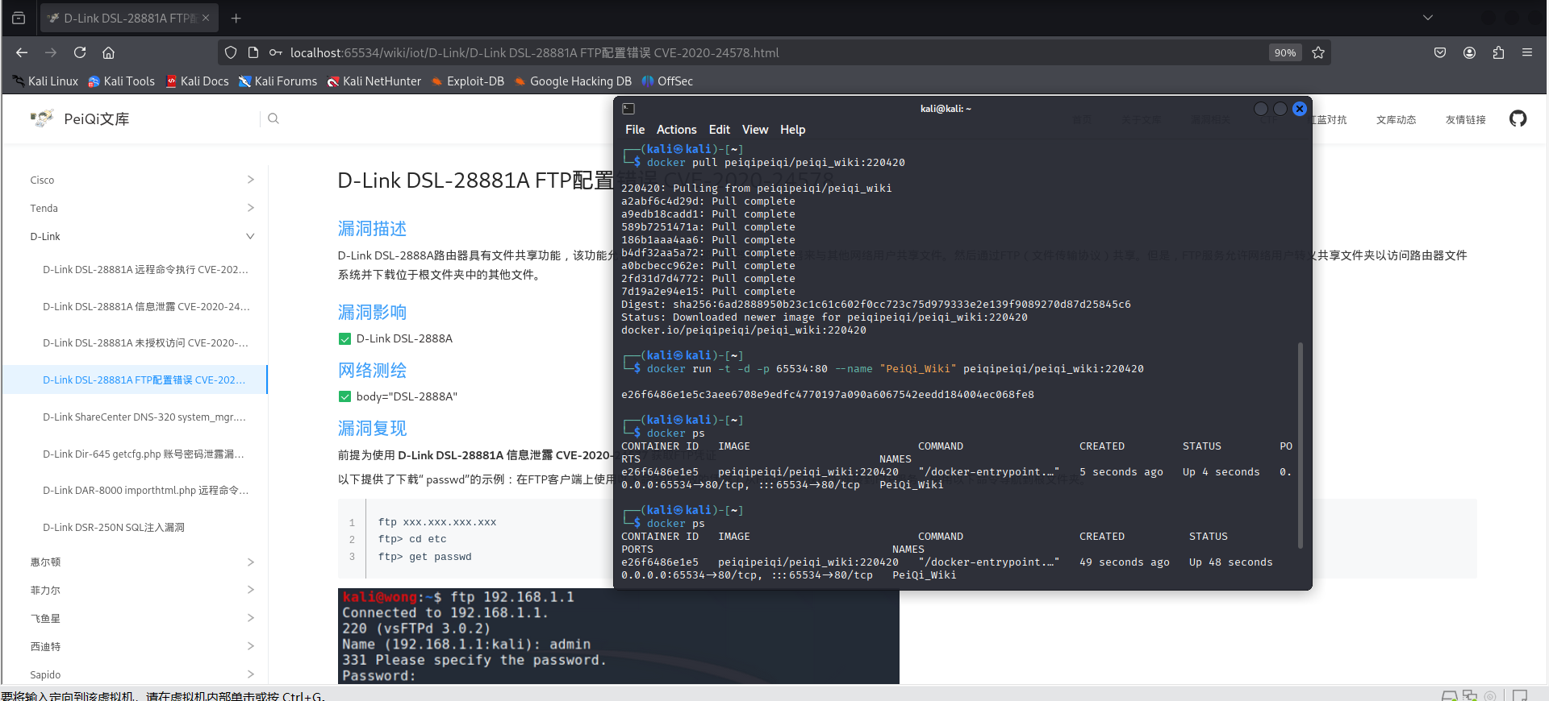Image resolution: width=1549 pixels, height=701 pixels.
Task: Click the Save to Pocket icon
Action: coord(1440,52)
